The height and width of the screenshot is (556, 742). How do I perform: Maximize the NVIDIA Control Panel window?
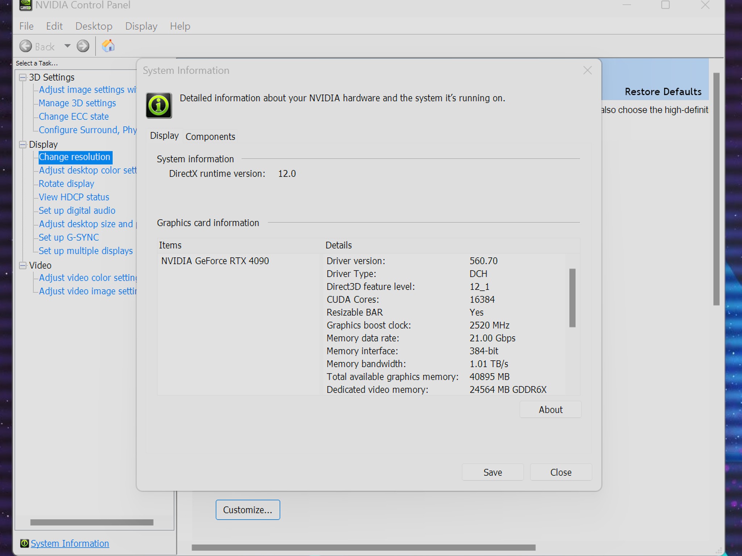tap(665, 5)
